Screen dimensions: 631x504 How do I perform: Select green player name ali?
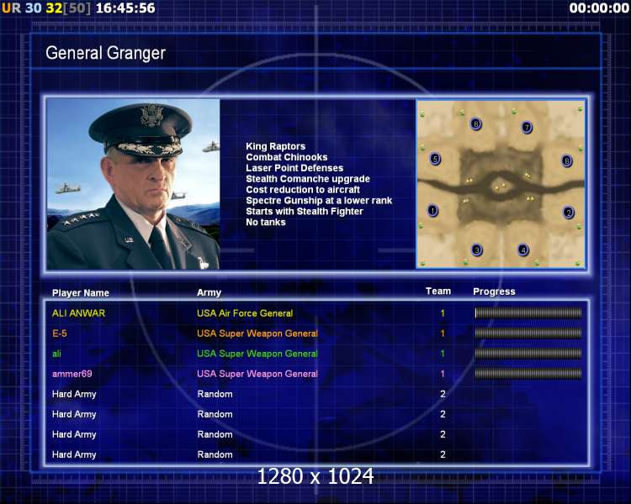pyautogui.click(x=56, y=354)
